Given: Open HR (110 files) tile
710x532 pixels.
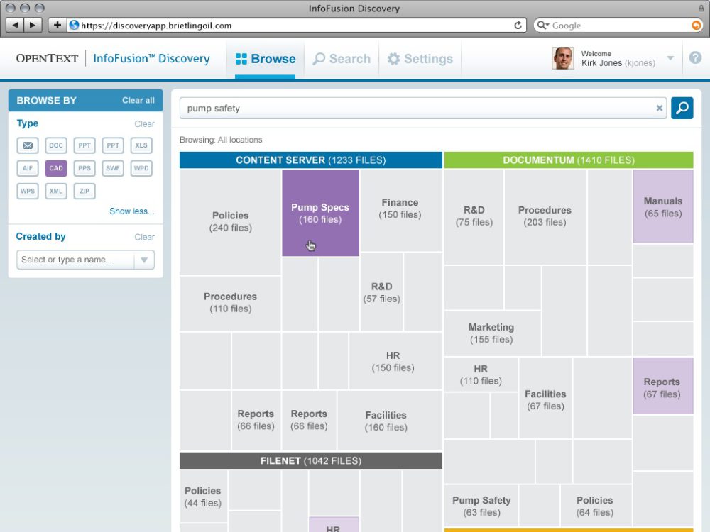Looking at the screenshot, I should click(481, 375).
